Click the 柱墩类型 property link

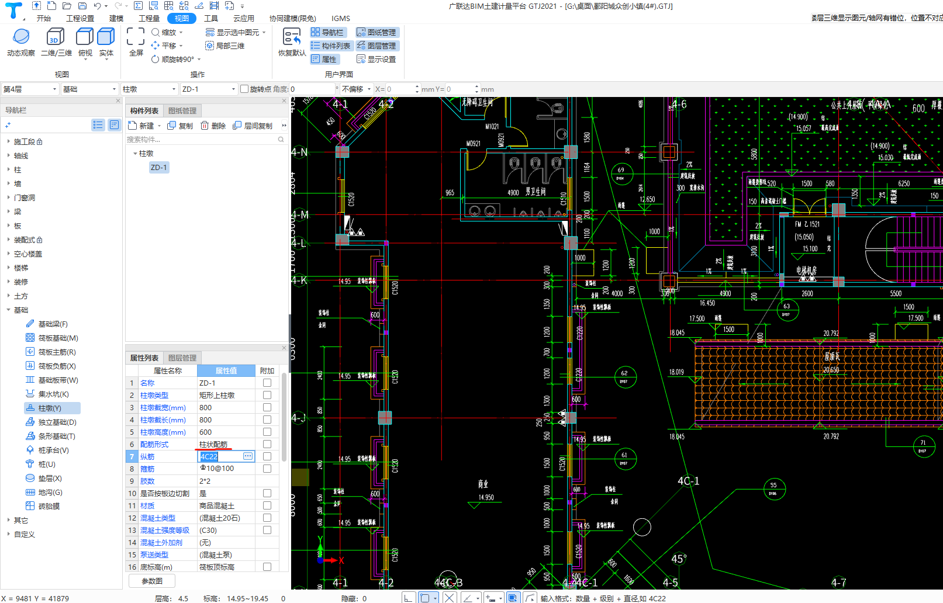click(154, 395)
